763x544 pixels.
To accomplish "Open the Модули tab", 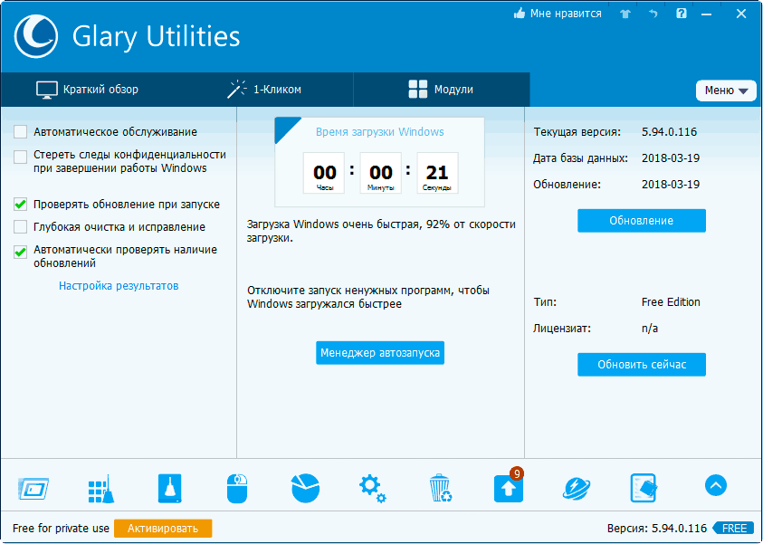I will (441, 90).
